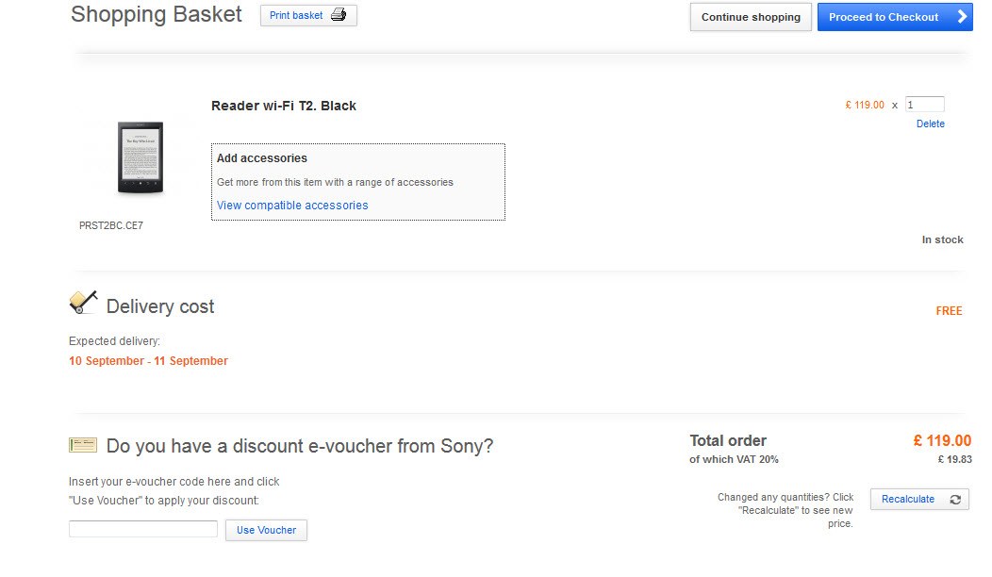Open View compatible accessories link
The width and height of the screenshot is (992, 577).
coord(292,206)
